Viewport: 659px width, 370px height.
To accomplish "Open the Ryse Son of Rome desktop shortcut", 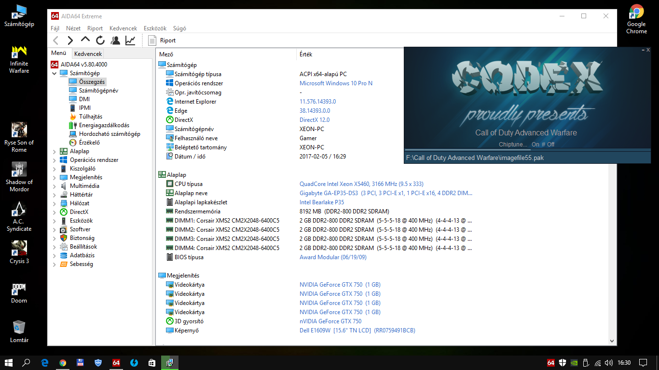I will [19, 137].
